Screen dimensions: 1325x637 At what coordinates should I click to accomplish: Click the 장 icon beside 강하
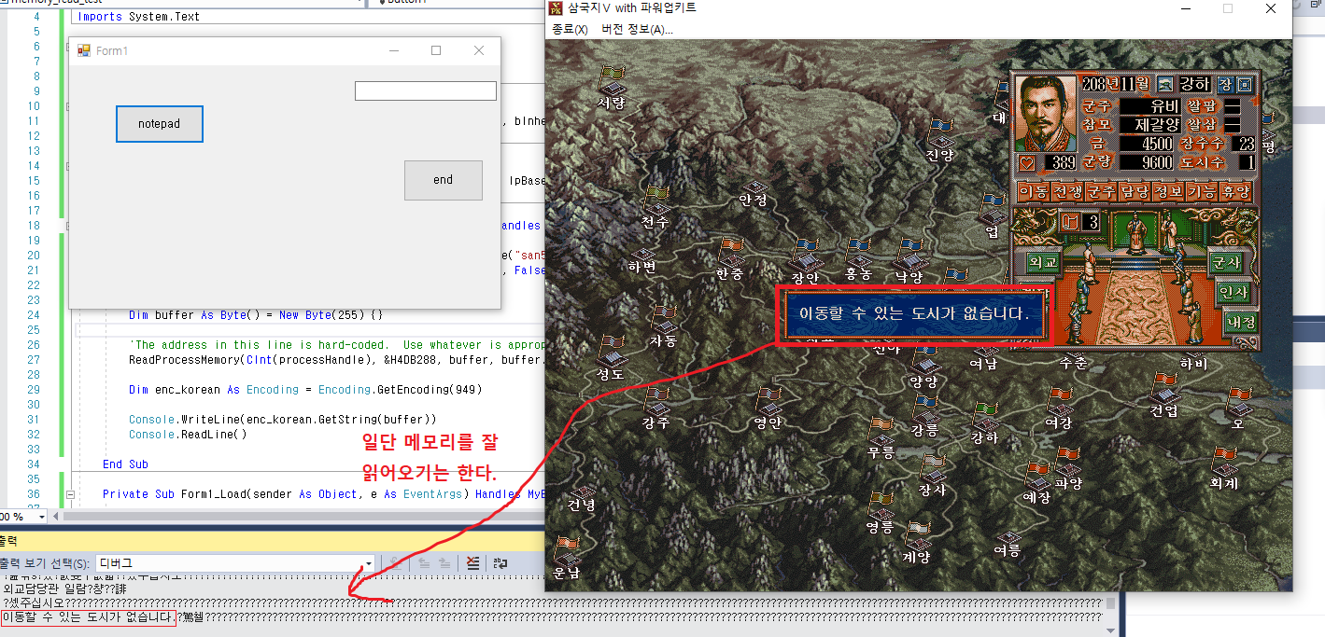pos(1224,85)
